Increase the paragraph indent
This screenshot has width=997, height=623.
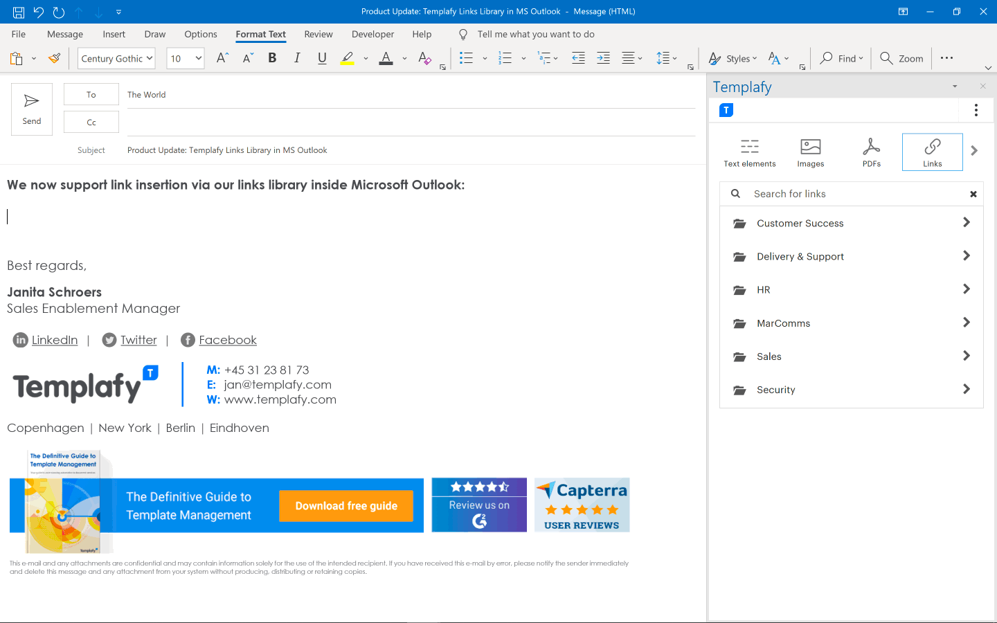[x=603, y=58]
